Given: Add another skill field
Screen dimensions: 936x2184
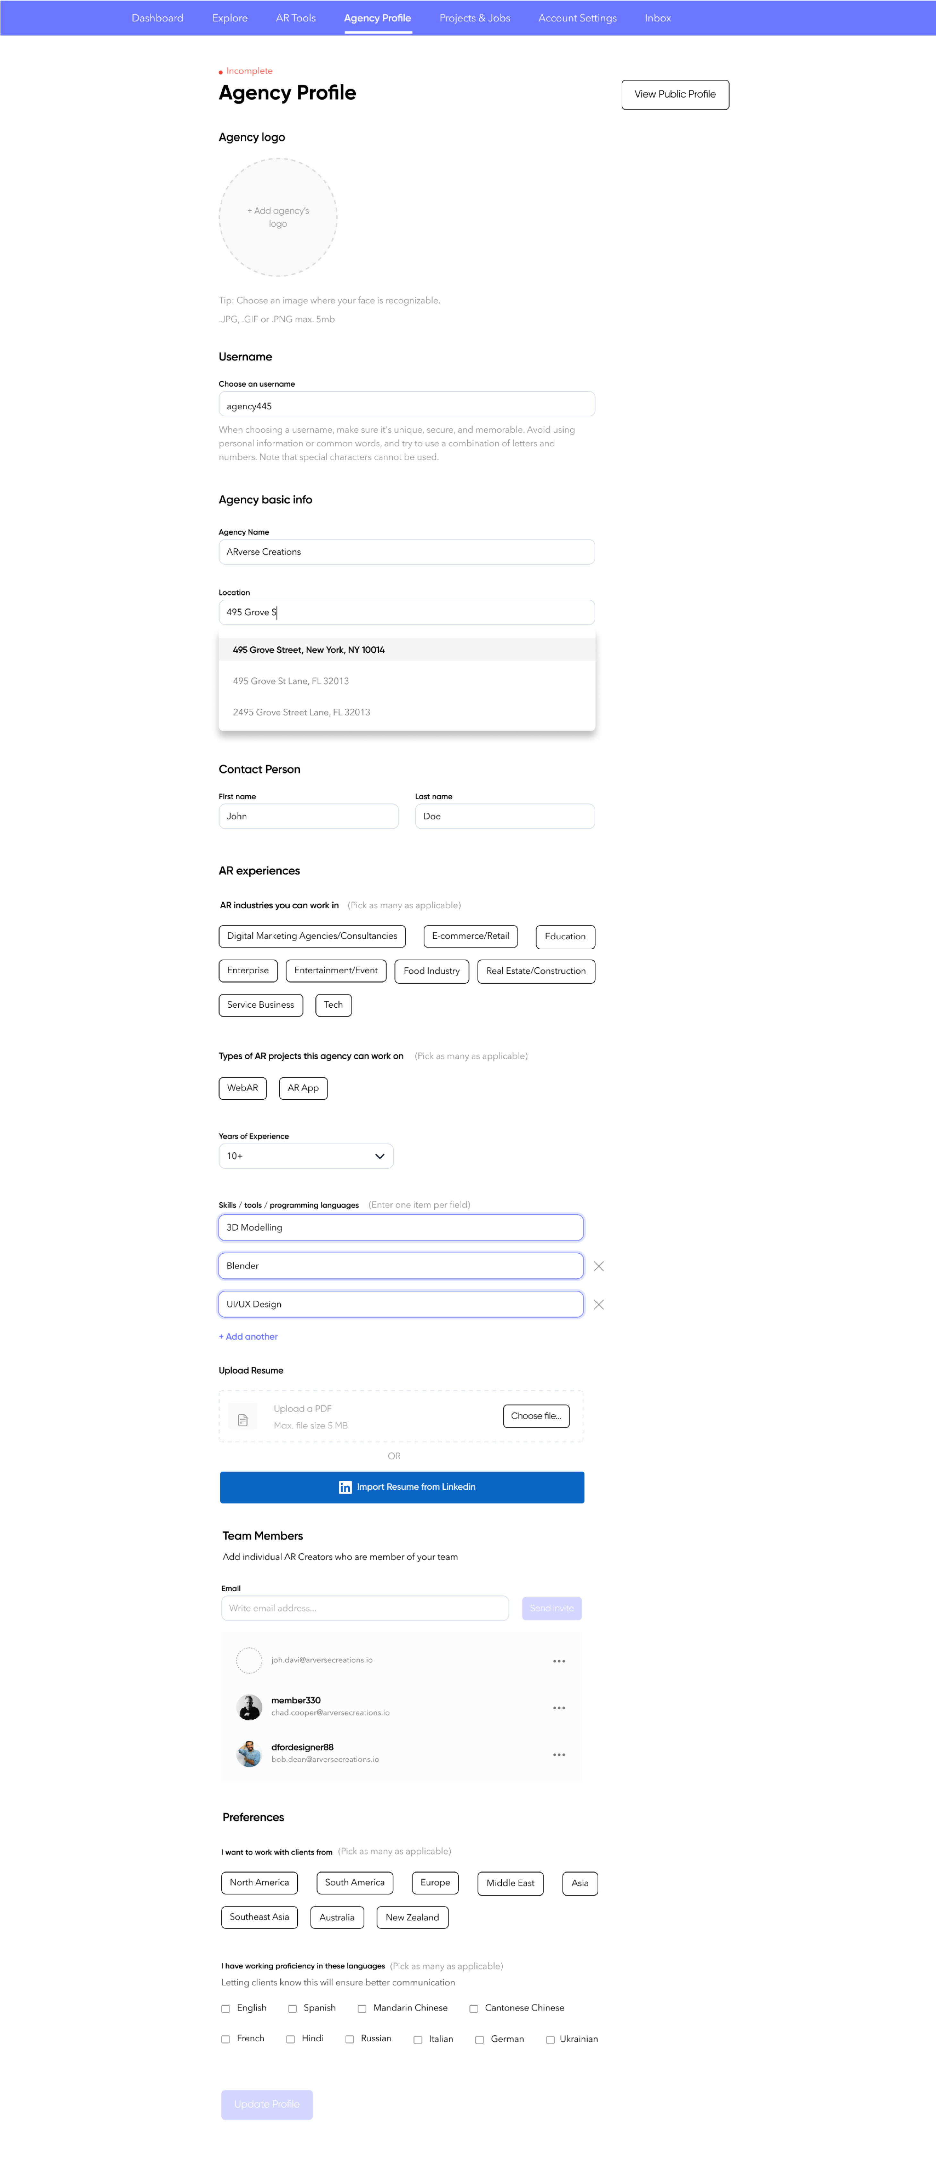Looking at the screenshot, I should pos(248,1337).
